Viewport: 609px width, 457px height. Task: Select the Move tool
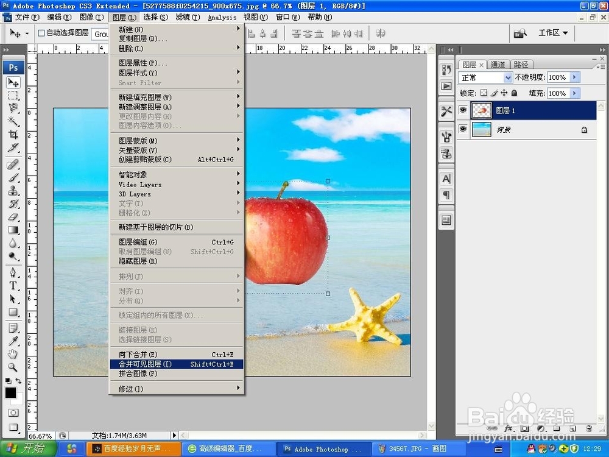[13, 83]
